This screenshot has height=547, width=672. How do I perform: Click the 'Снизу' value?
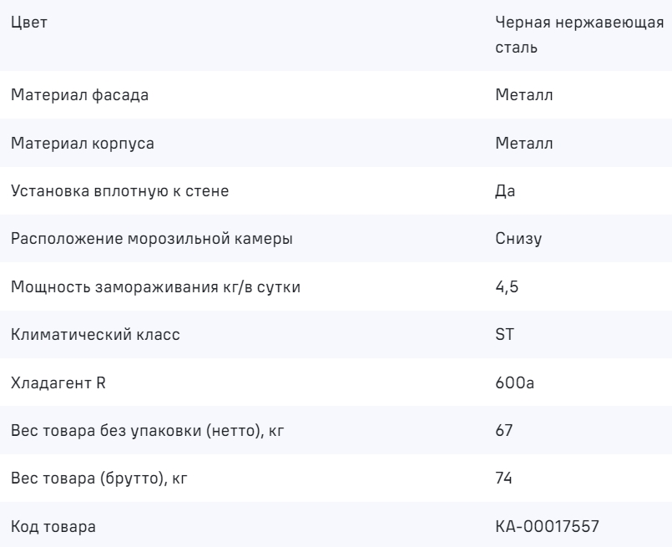518,240
